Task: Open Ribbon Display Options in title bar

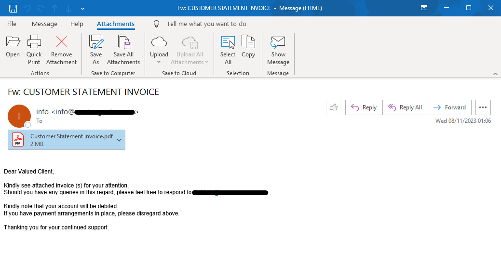Action: tap(424, 8)
